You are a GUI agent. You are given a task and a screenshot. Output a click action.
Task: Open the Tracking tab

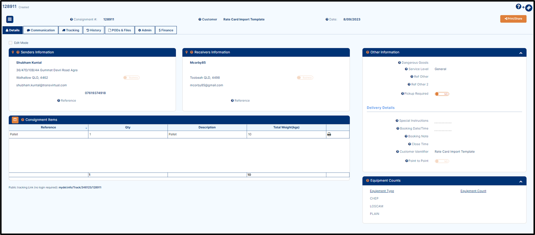pos(70,30)
